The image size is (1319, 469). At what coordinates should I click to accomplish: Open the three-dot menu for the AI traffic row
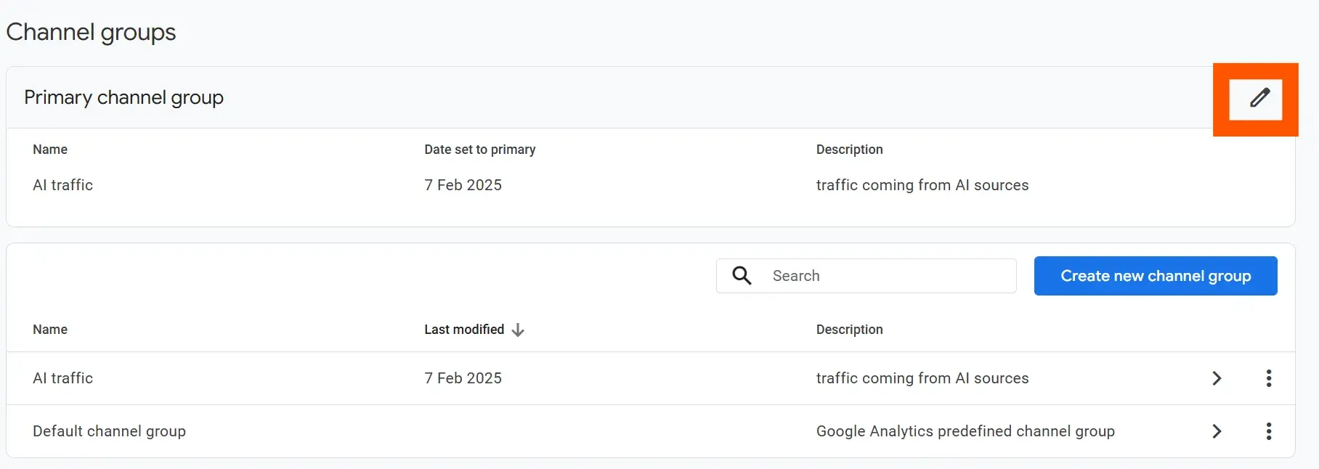[x=1268, y=378]
